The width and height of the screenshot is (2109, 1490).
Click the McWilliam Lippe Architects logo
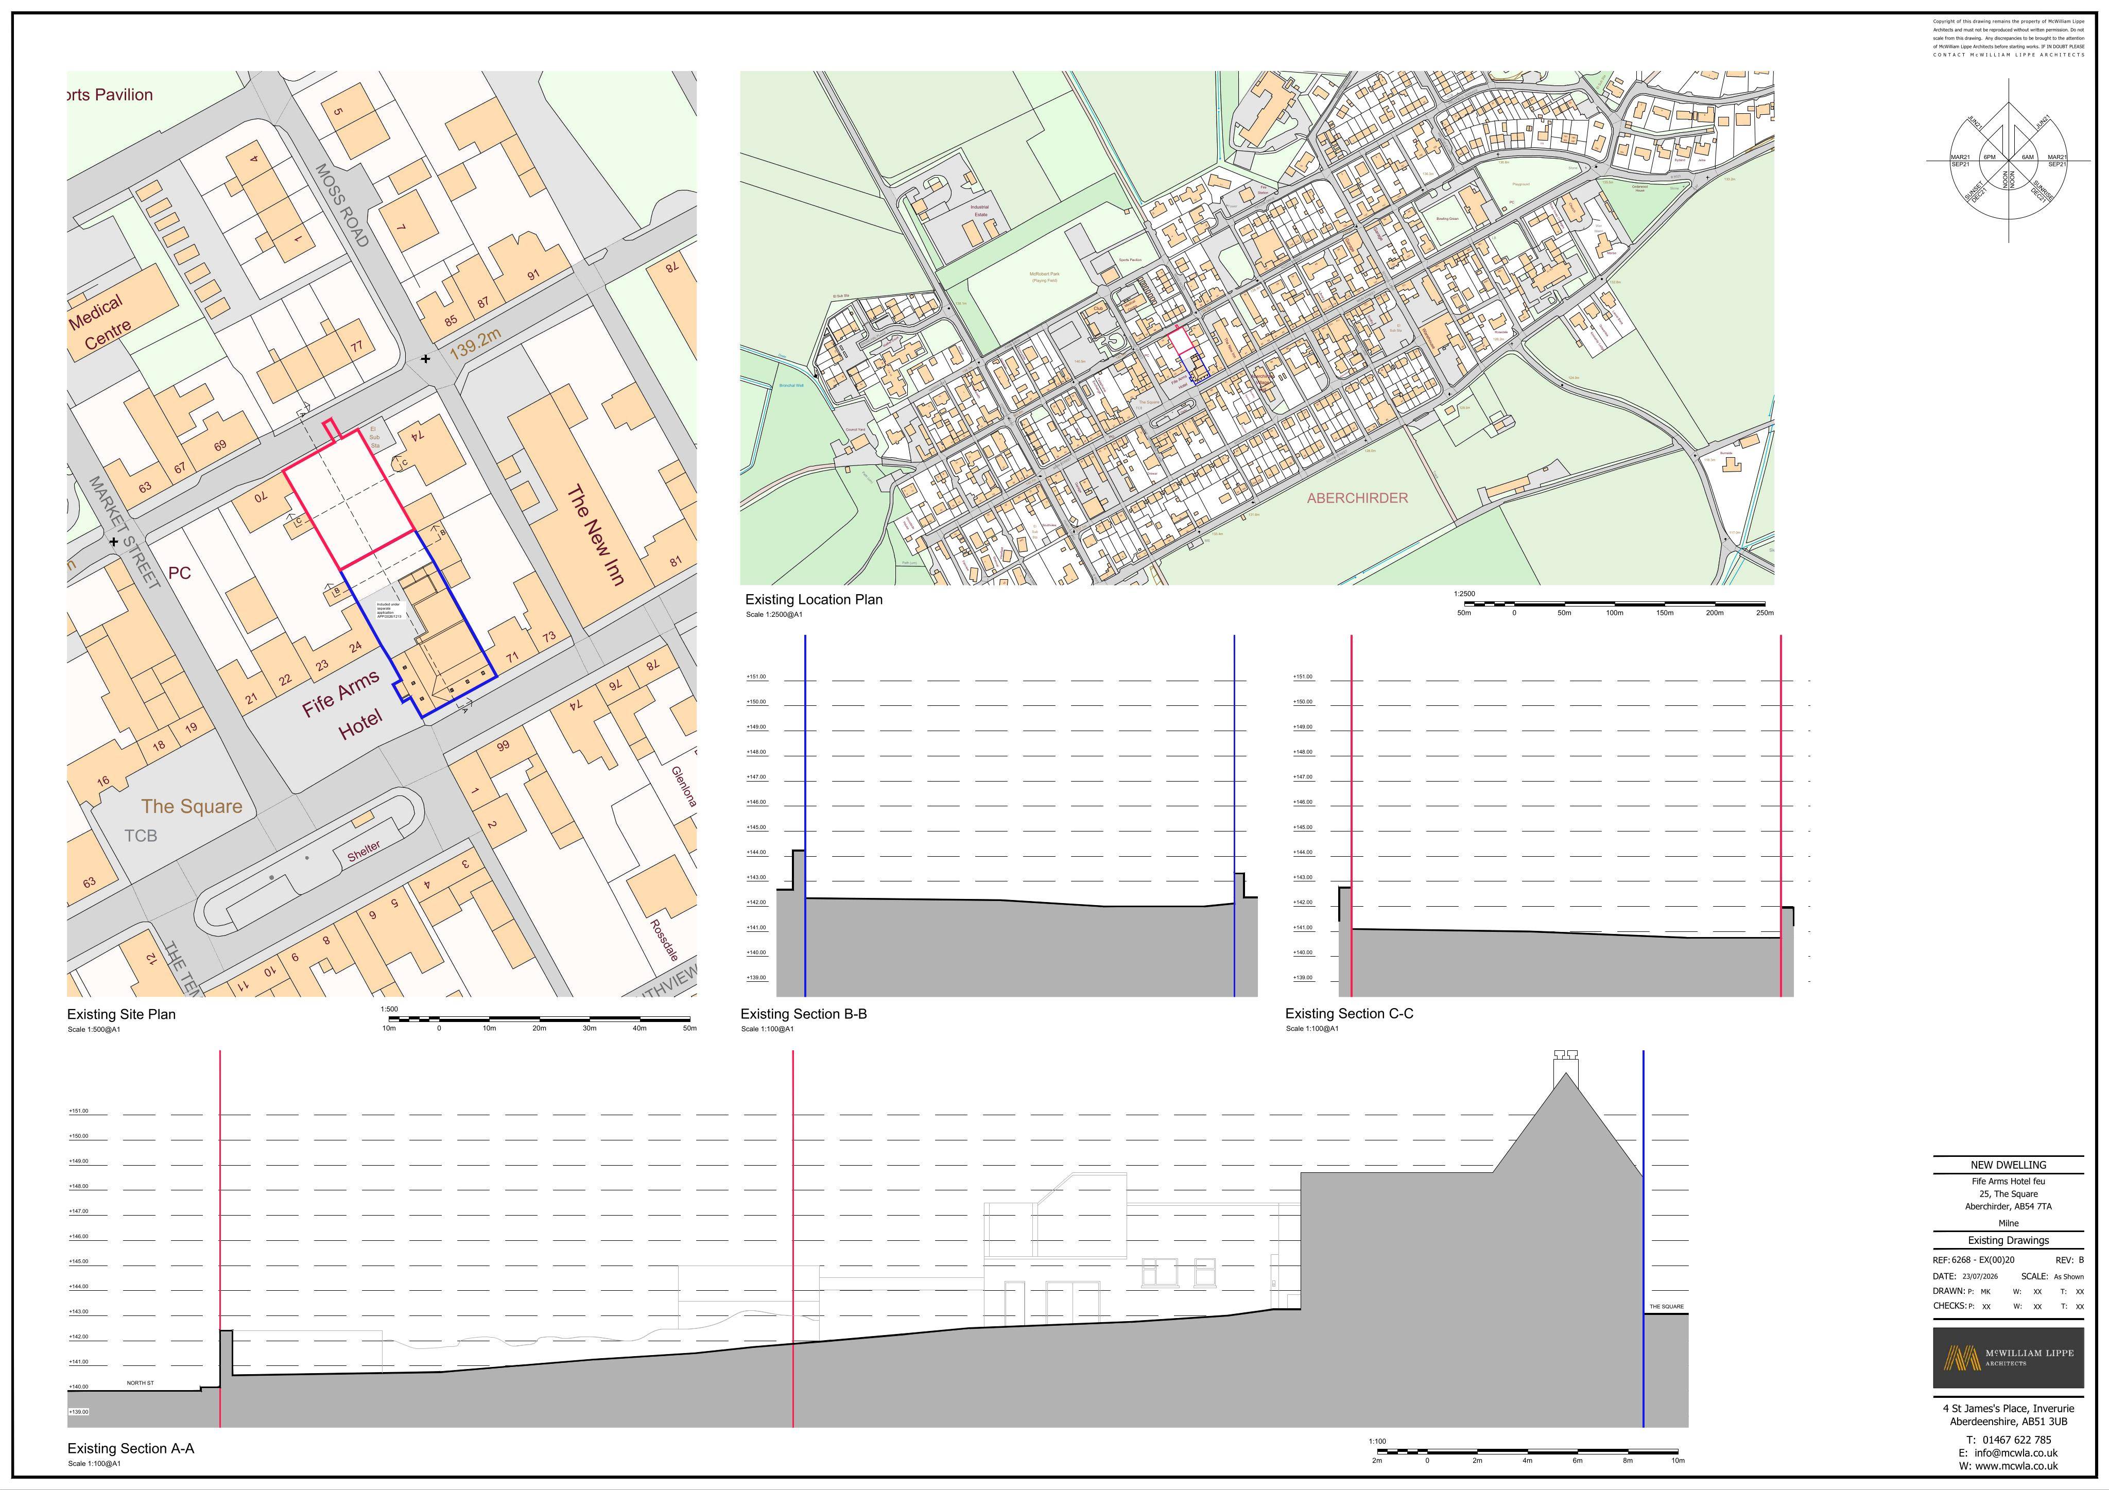tap(2009, 1358)
